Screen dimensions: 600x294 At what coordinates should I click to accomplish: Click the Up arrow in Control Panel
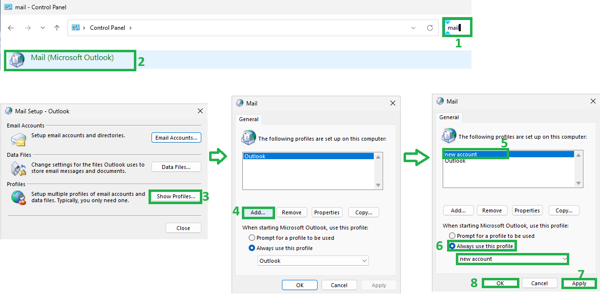click(x=57, y=28)
